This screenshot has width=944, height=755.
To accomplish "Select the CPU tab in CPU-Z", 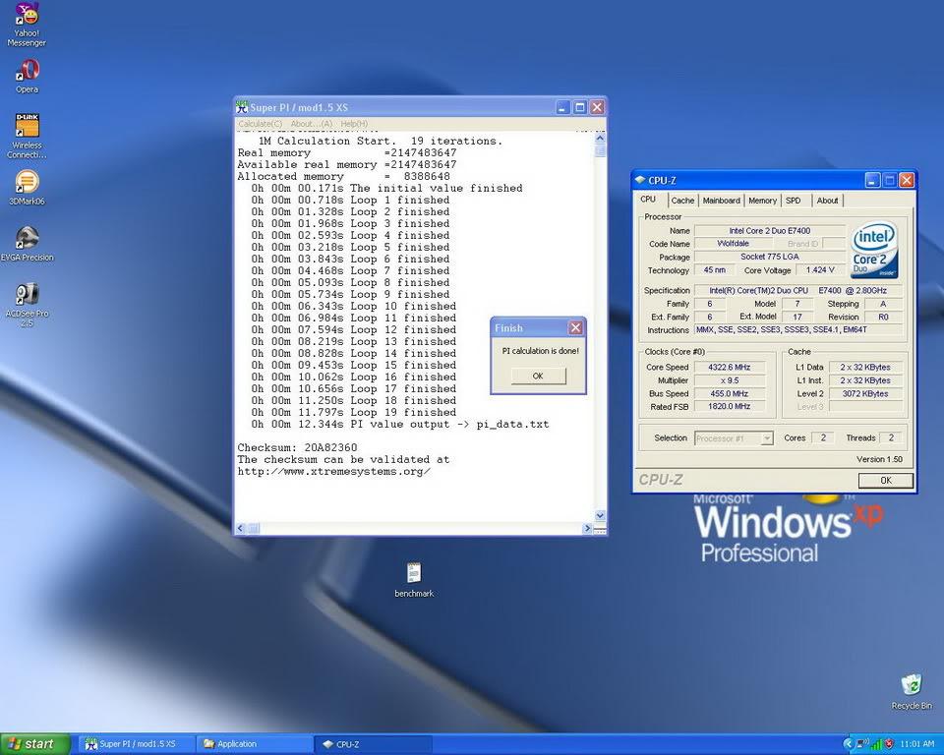I will pyautogui.click(x=648, y=200).
